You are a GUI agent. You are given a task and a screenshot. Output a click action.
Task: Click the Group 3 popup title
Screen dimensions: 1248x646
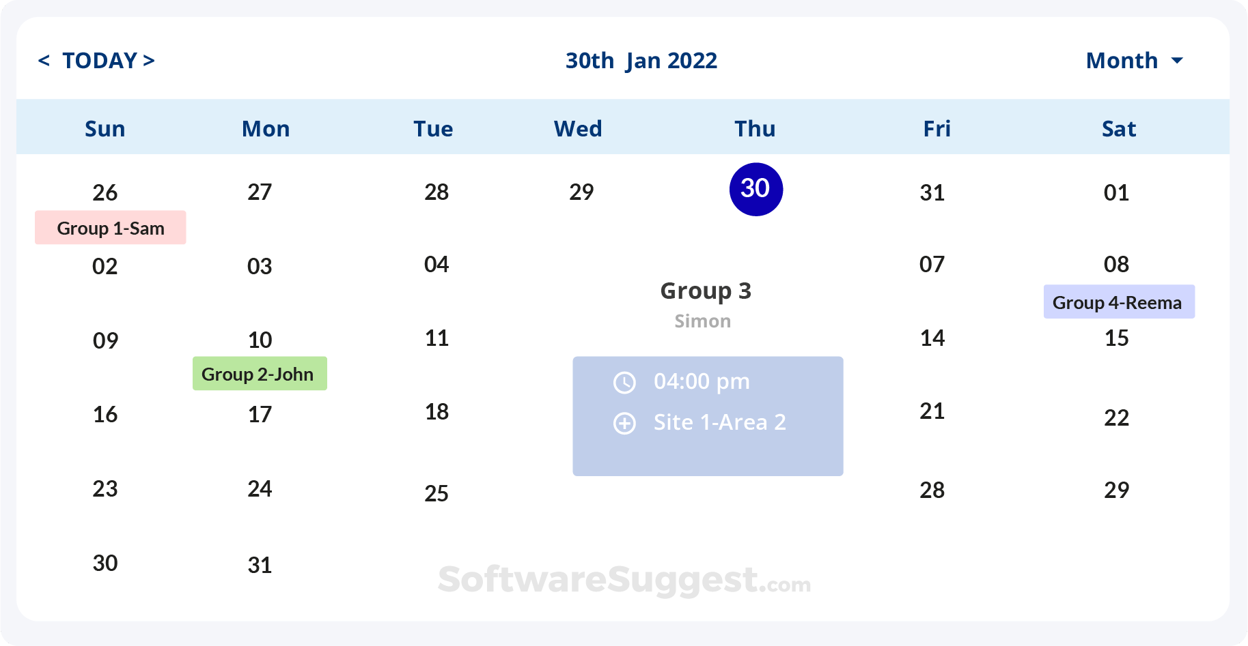(706, 291)
